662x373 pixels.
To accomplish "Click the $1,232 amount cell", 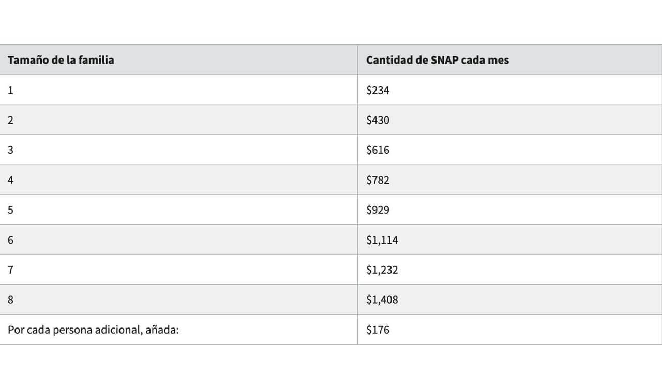I will point(382,270).
